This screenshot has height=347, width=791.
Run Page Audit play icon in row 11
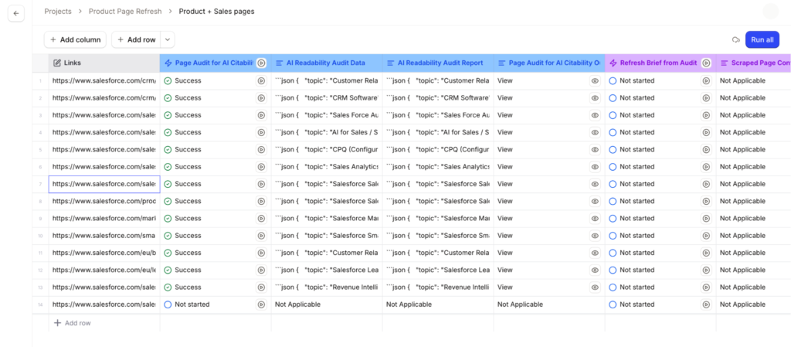click(x=261, y=253)
